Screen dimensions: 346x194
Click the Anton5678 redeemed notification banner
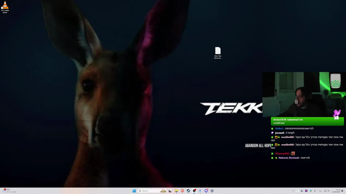tap(307, 121)
